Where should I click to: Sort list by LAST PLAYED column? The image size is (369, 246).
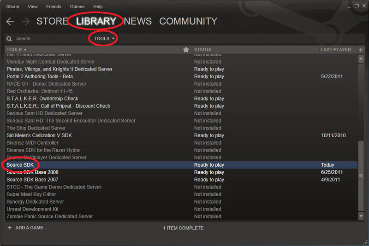pos(336,50)
